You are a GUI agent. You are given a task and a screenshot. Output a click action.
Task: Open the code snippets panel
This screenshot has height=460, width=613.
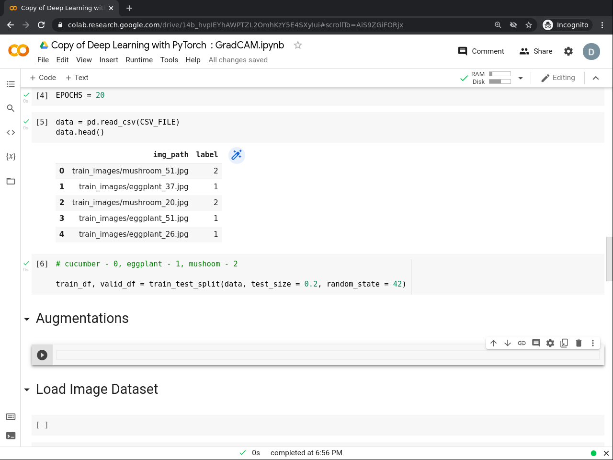tap(11, 132)
